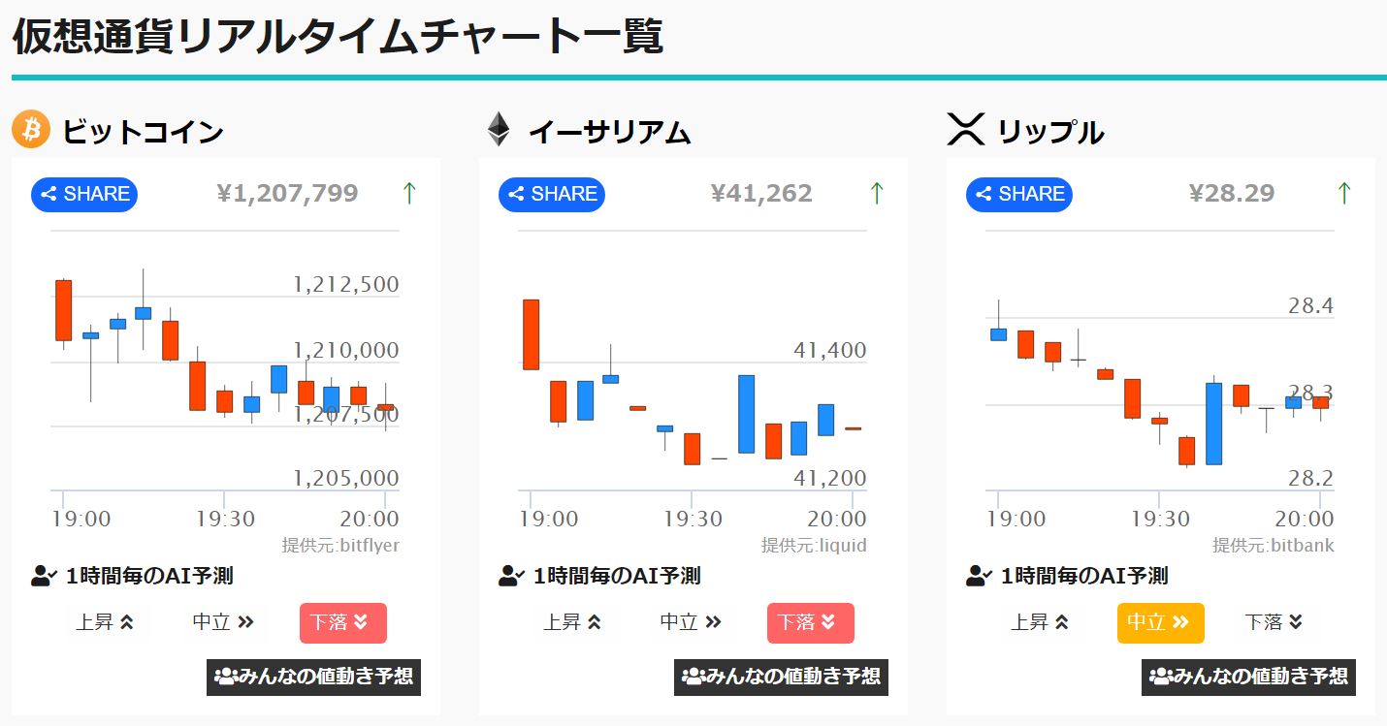Screen dimensions: 1387x726
Task: Select highlighted 下落 prediction for Bitcoin
Action: (x=343, y=622)
